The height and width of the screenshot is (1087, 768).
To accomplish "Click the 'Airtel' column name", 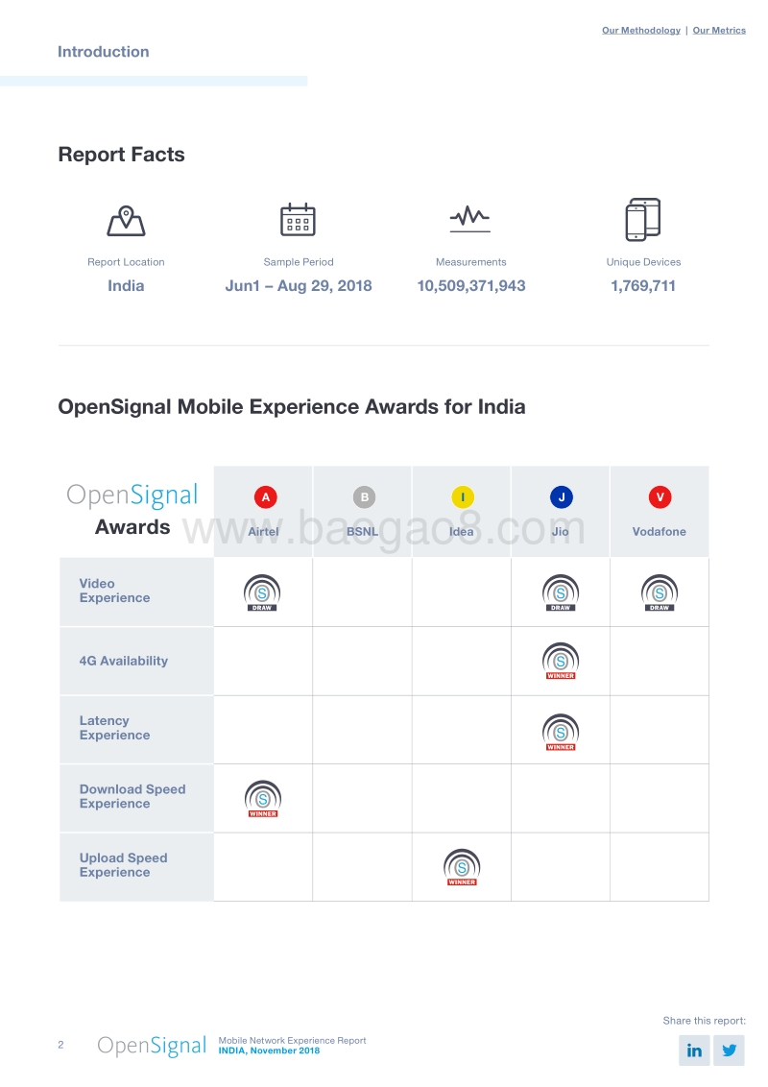I will pyautogui.click(x=263, y=532).
